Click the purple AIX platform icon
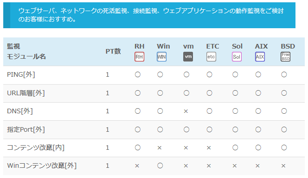The image size is (308, 178). tap(260, 57)
